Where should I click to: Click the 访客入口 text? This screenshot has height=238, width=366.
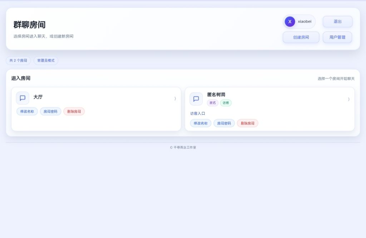(197, 113)
